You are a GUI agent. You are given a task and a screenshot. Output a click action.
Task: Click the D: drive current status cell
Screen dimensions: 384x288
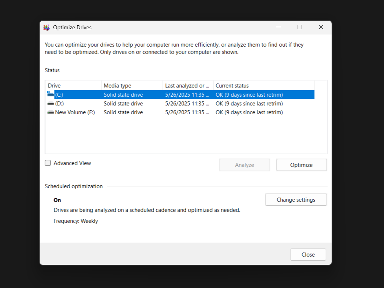tap(249, 104)
